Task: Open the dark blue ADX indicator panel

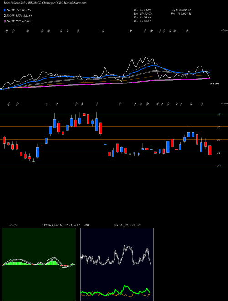Action: (x=117, y=265)
